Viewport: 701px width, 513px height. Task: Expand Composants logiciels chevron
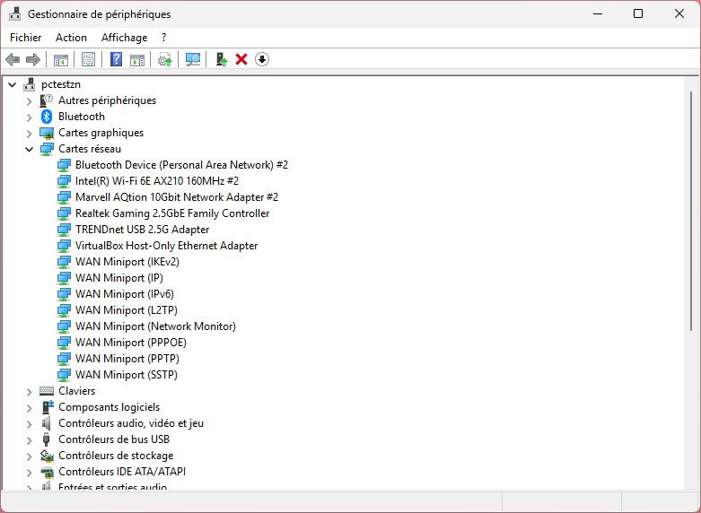pos(30,407)
